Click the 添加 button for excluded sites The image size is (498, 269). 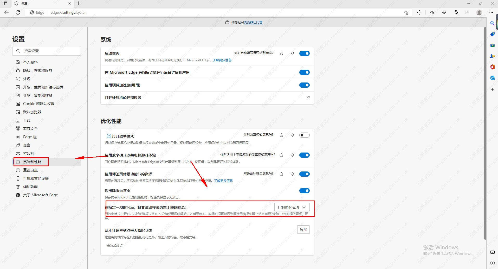click(303, 230)
